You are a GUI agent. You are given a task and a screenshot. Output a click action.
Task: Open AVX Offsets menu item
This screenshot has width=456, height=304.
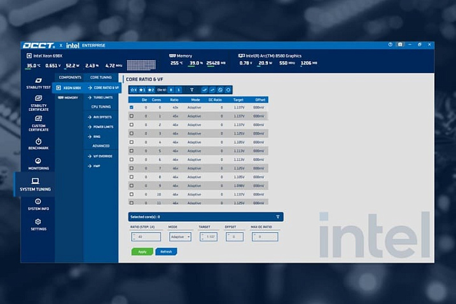100,117
